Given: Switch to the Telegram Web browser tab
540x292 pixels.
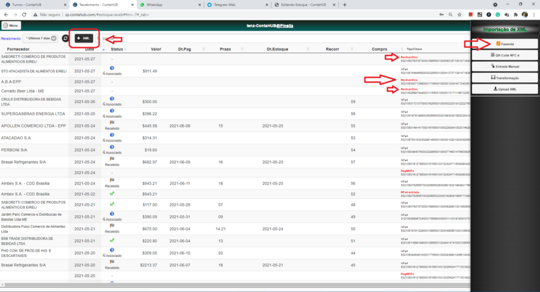Looking at the screenshot, I should (236, 5).
